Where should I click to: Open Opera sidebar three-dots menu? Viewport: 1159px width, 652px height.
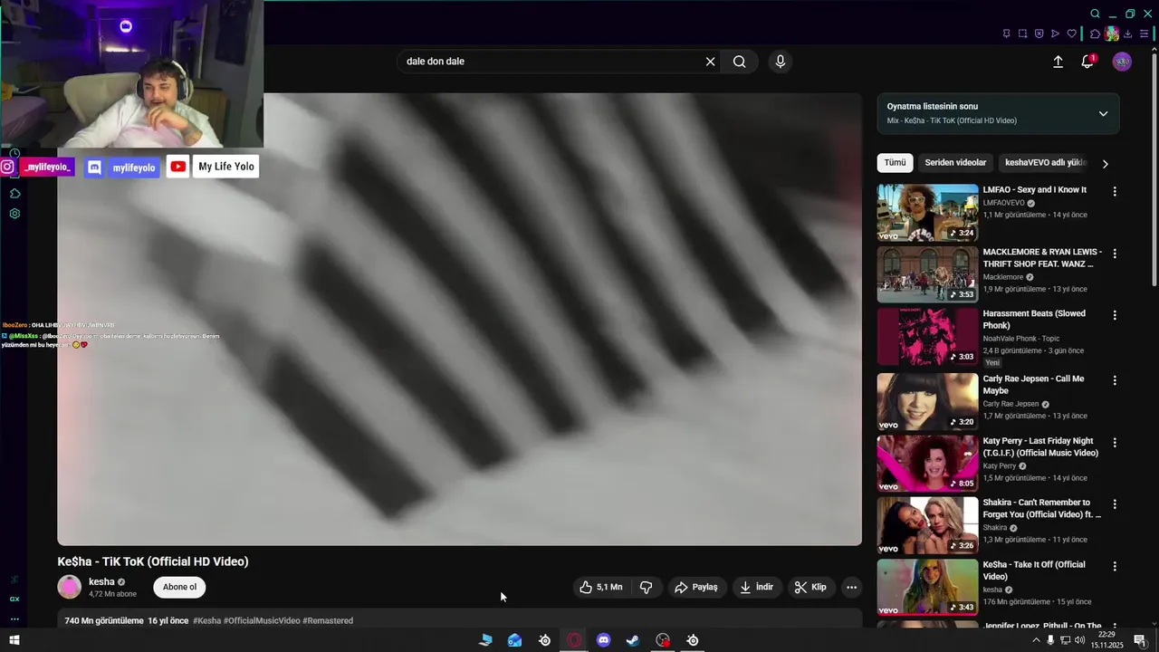[x=14, y=619]
